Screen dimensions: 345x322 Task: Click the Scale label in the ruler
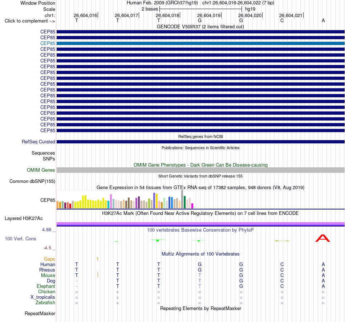[49, 9]
